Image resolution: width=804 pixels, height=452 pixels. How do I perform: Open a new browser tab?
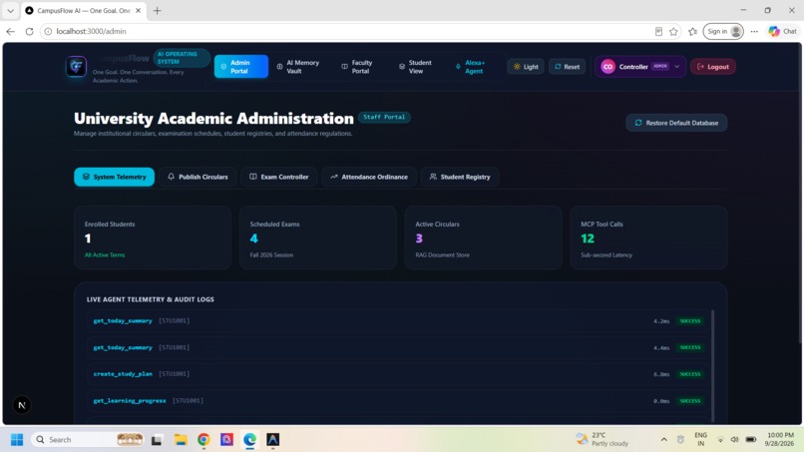point(157,10)
